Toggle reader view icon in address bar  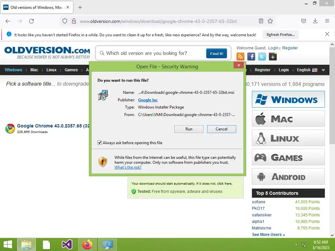(261, 21)
